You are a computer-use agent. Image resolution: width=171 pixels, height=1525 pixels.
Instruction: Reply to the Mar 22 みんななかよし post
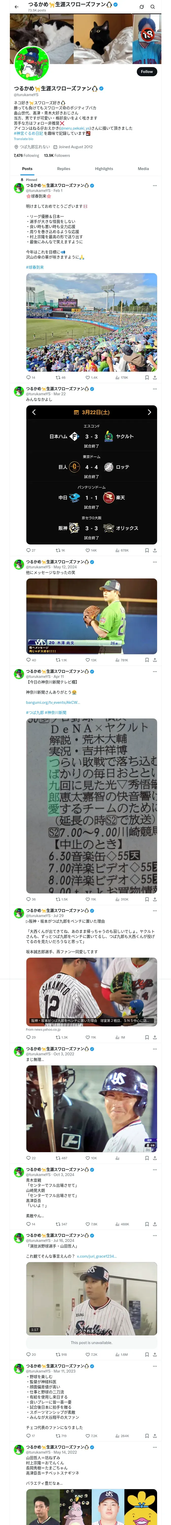tap(31, 550)
